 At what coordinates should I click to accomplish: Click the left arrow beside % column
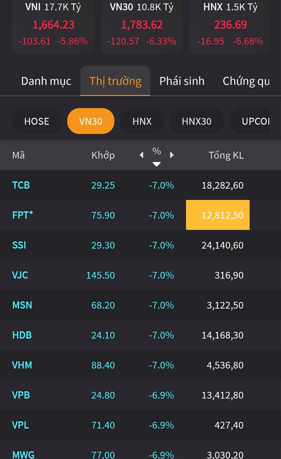coord(142,155)
